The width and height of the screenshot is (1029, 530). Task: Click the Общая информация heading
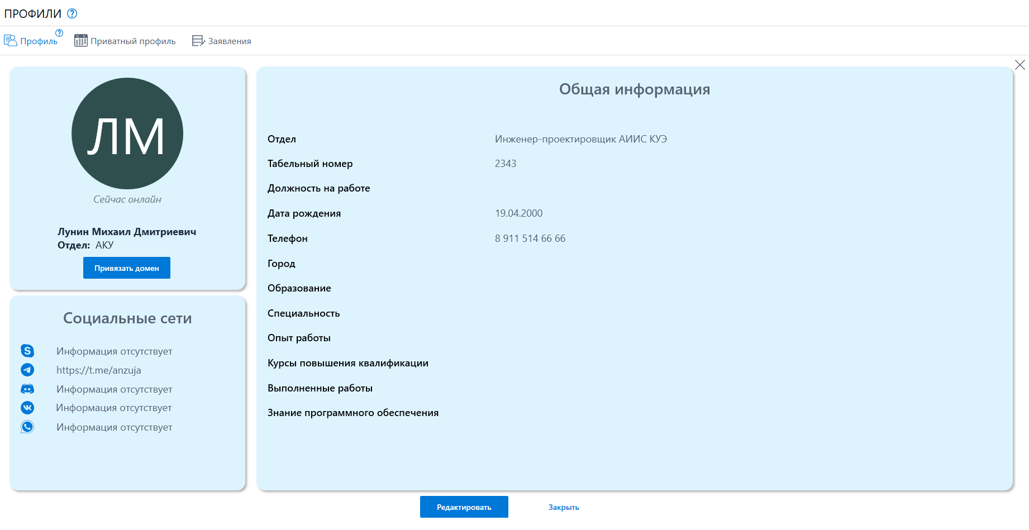tap(635, 89)
